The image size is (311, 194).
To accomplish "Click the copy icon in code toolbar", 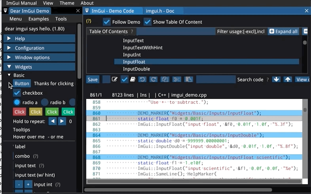I will tap(165, 80).
